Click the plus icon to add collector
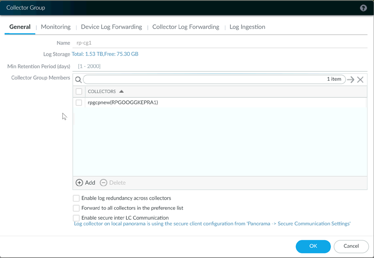 [x=79, y=183]
